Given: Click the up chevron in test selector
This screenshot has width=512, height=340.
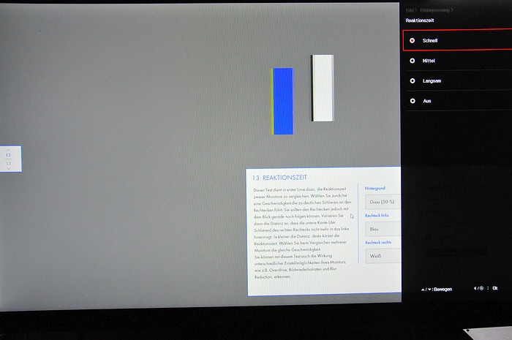Looking at the screenshot, I should [9, 148].
